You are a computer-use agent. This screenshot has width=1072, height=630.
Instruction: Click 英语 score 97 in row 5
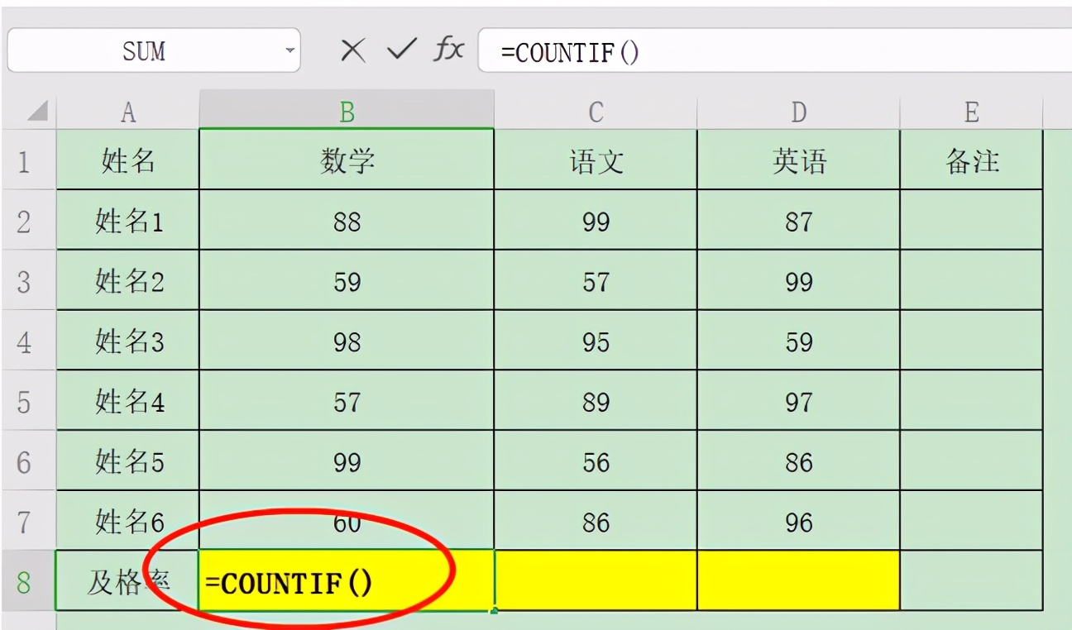798,401
